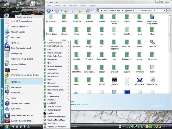This screenshot has height=129, width=172.
Task: Open Internet Explorer from Programs list
Action: [57, 106]
